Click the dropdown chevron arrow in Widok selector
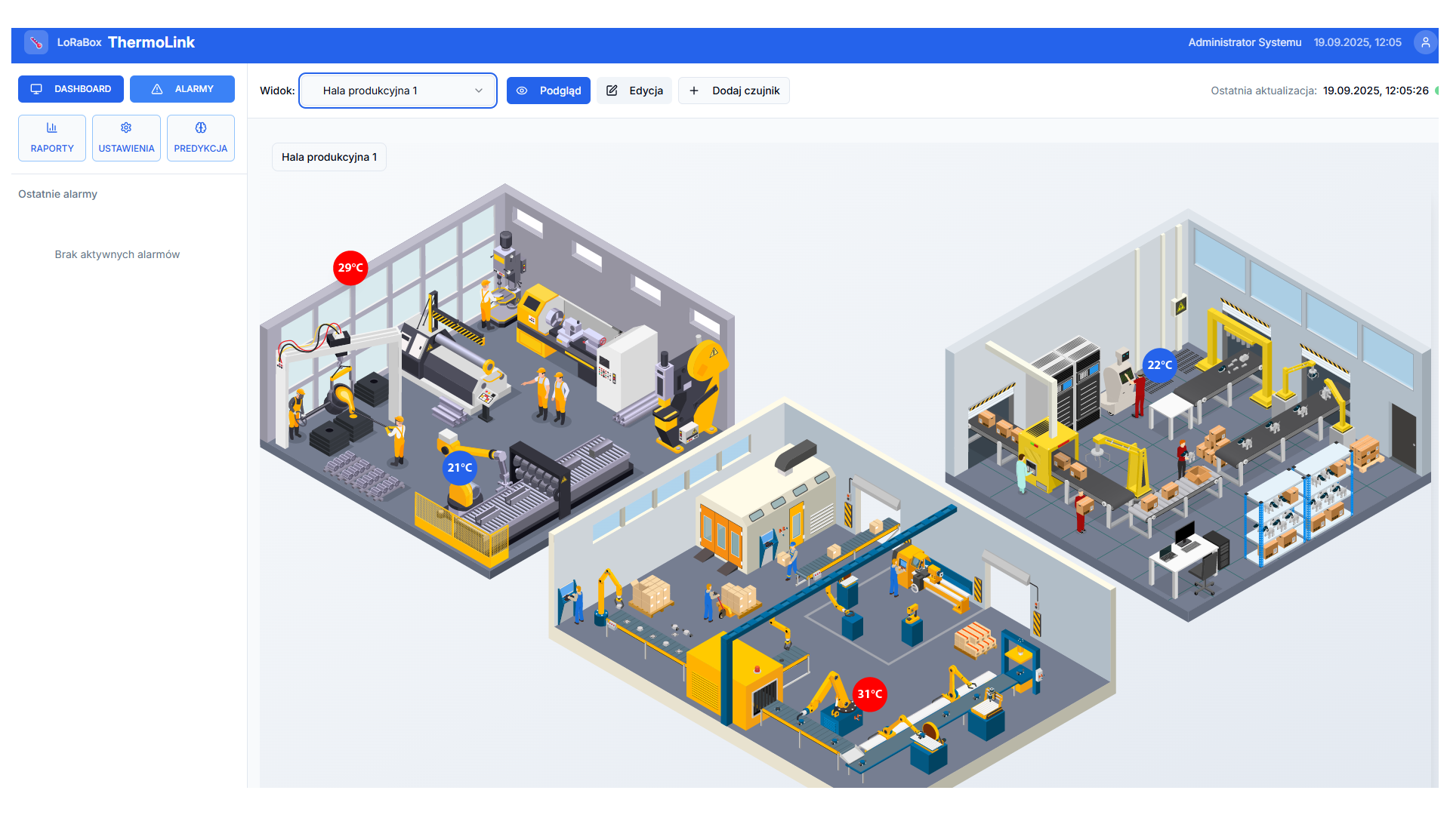Screen dimensions: 1450x815 coord(479,91)
